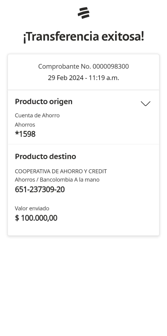Tap the Producto destino heading
Screen dimensions: 167x336
pyautogui.click(x=45, y=156)
